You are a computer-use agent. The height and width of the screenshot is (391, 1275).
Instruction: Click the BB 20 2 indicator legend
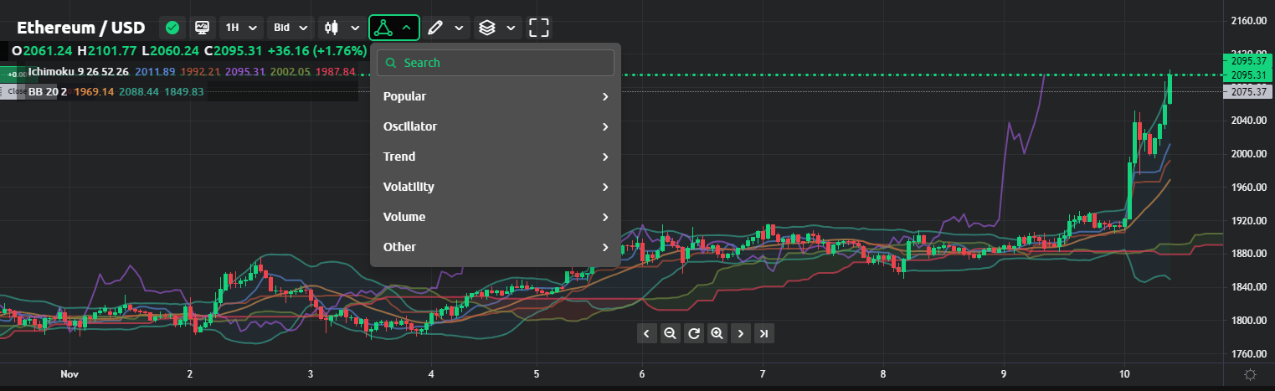coord(48,91)
